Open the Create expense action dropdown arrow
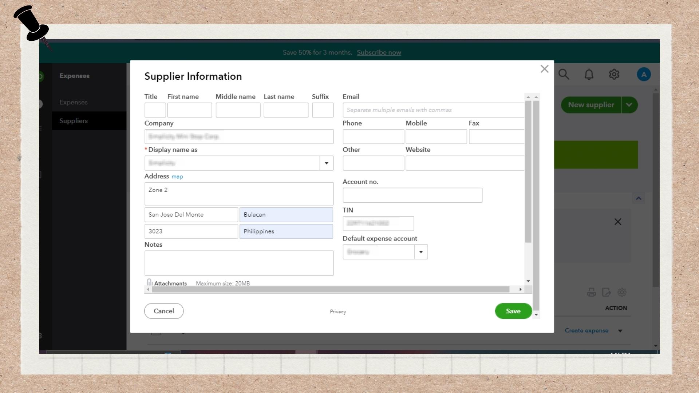 620,331
